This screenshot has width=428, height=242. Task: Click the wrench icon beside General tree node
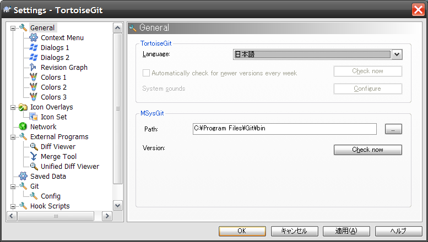point(23,28)
